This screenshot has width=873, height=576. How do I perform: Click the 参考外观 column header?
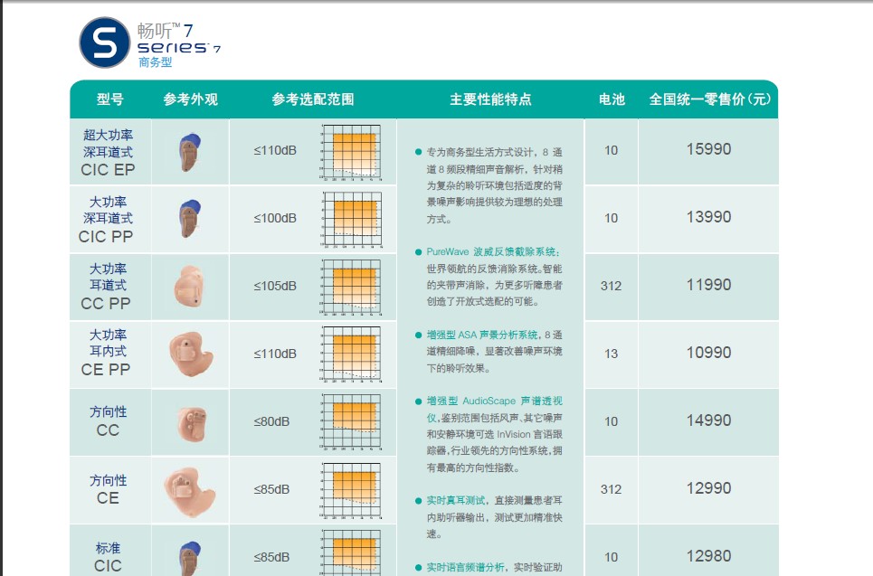click(190, 99)
